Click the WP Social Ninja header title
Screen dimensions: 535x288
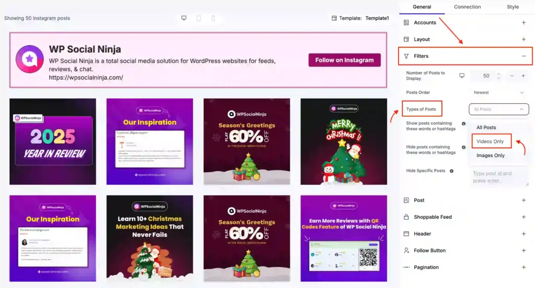(85, 49)
